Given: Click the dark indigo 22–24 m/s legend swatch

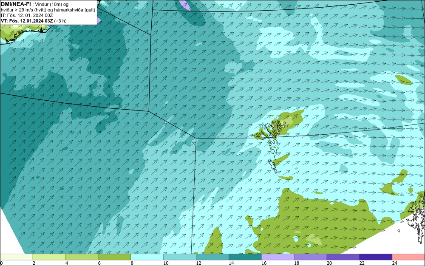Looking at the screenshot, I should 376,257.
